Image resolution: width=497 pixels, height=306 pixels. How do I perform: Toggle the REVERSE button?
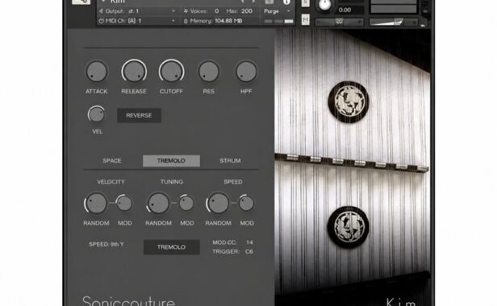[x=139, y=115]
